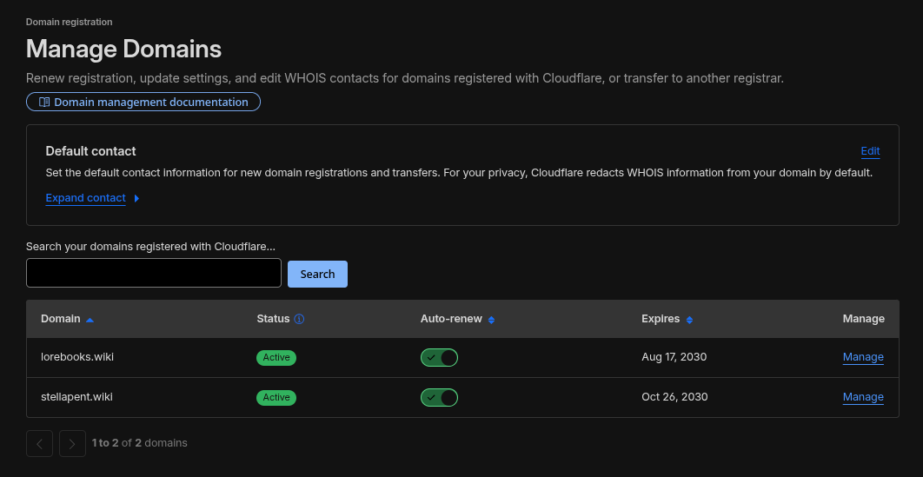923x477 pixels.
Task: Expand the default contact details
Action: tap(86, 198)
